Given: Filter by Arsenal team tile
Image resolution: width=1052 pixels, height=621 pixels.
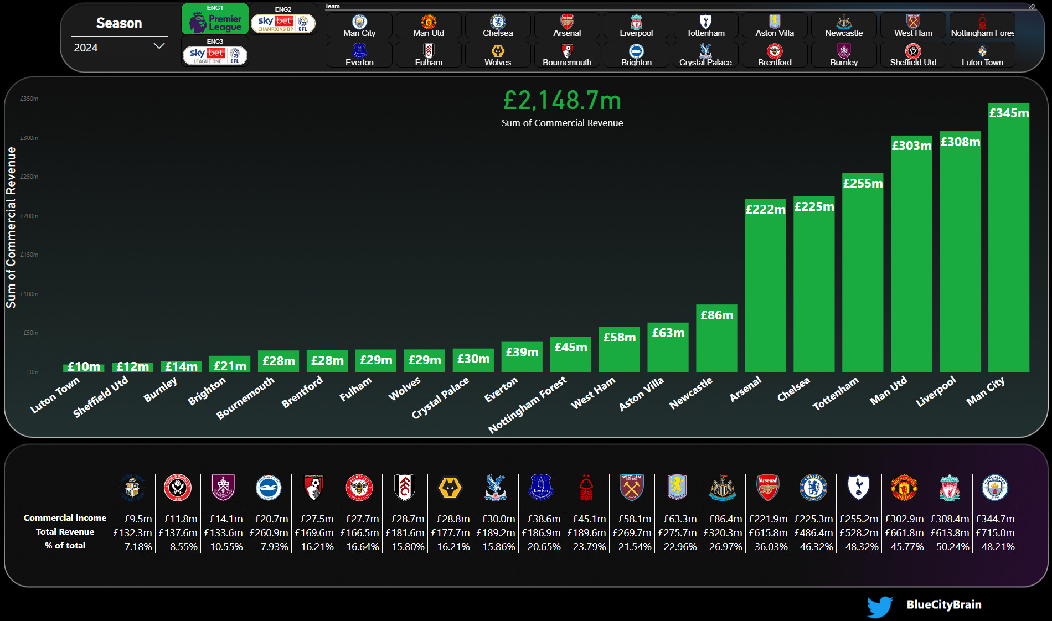Looking at the screenshot, I should pyautogui.click(x=567, y=25).
